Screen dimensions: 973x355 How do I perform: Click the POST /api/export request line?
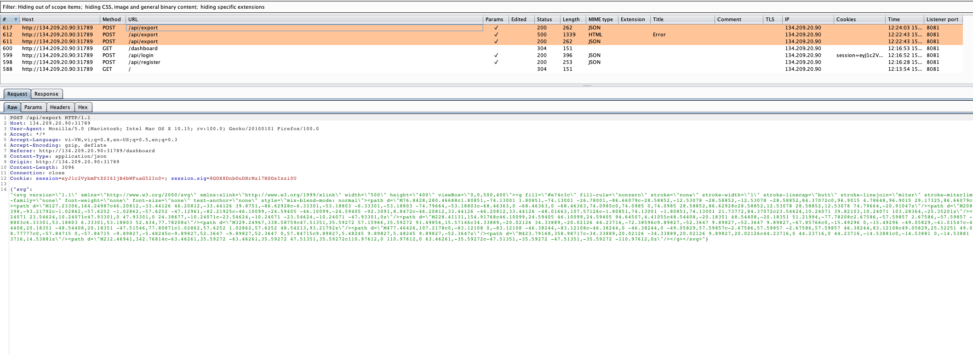click(50, 118)
